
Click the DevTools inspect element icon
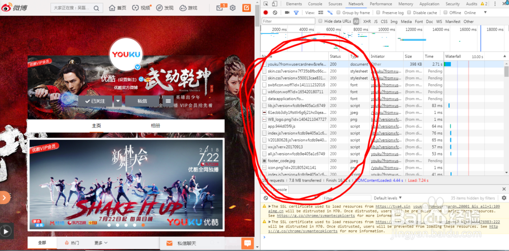[x=266, y=4]
